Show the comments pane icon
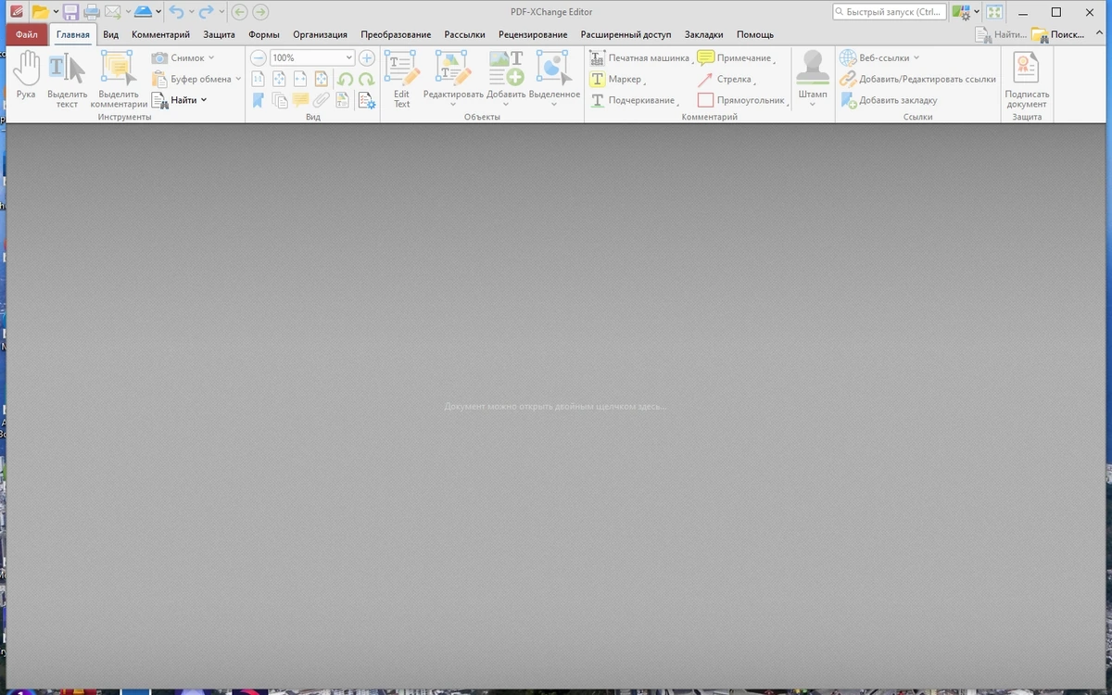Image resolution: width=1112 pixels, height=695 pixels. [300, 100]
